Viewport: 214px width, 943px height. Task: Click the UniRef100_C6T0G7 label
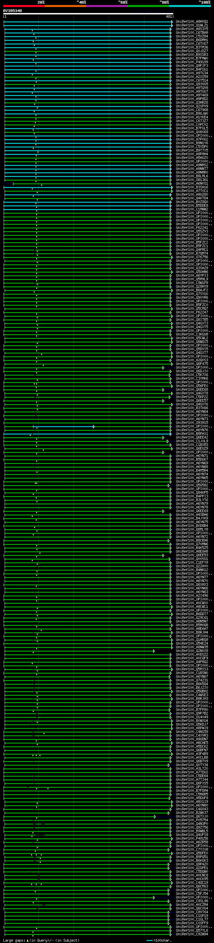pos(192,43)
